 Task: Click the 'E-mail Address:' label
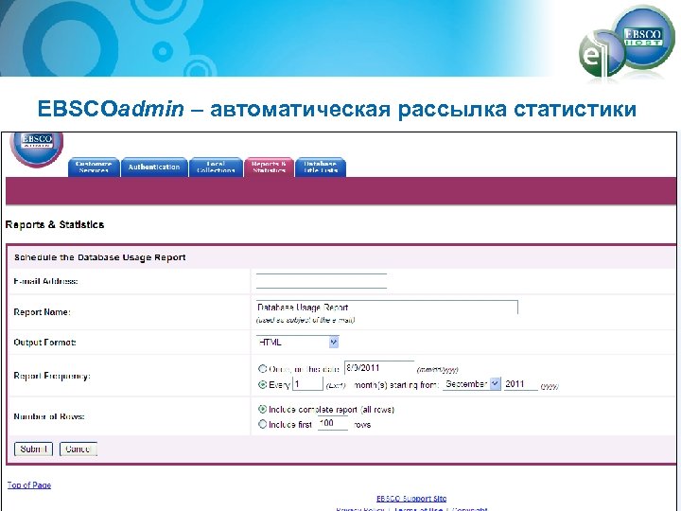coord(45,281)
